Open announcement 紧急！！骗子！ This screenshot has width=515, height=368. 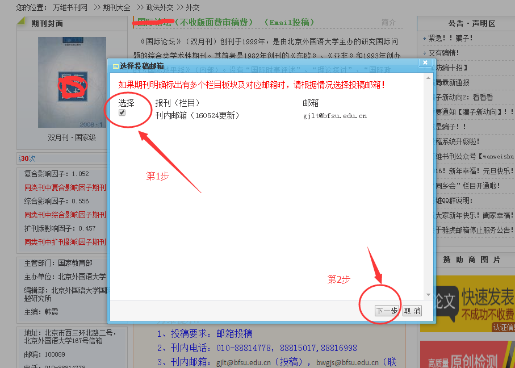coord(450,38)
